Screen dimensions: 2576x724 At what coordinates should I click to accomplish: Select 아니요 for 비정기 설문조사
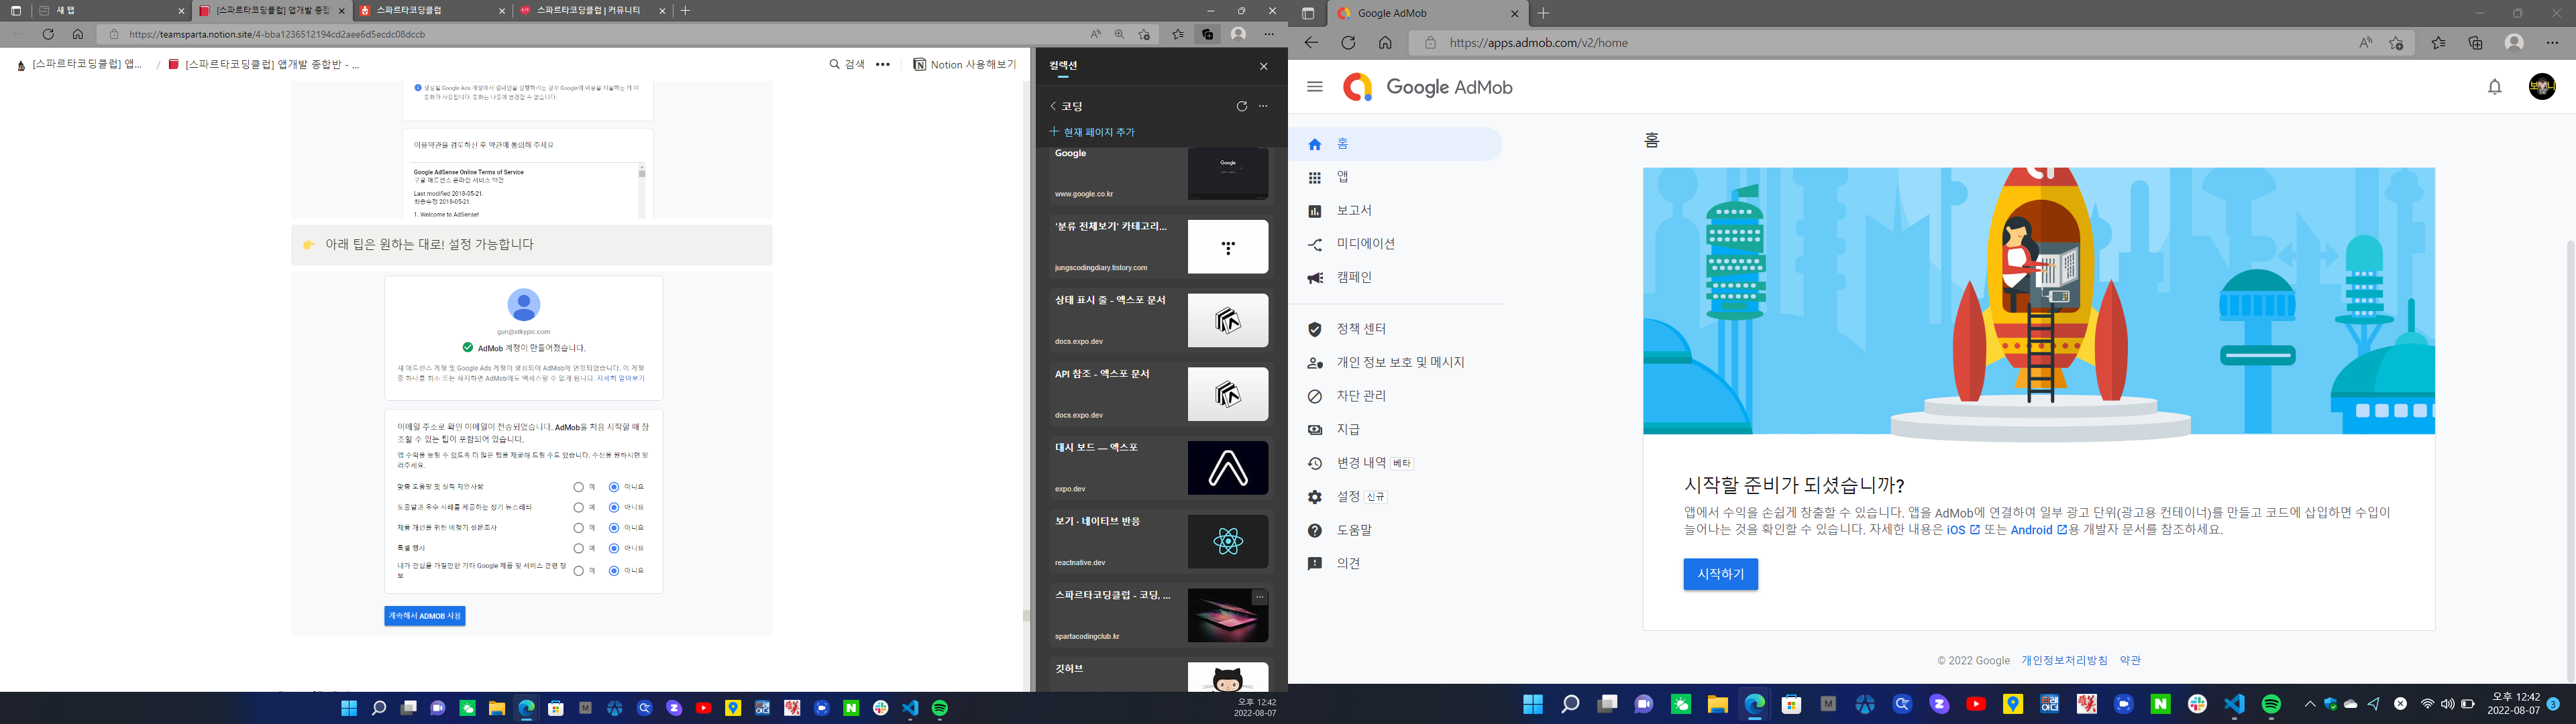pos(613,528)
